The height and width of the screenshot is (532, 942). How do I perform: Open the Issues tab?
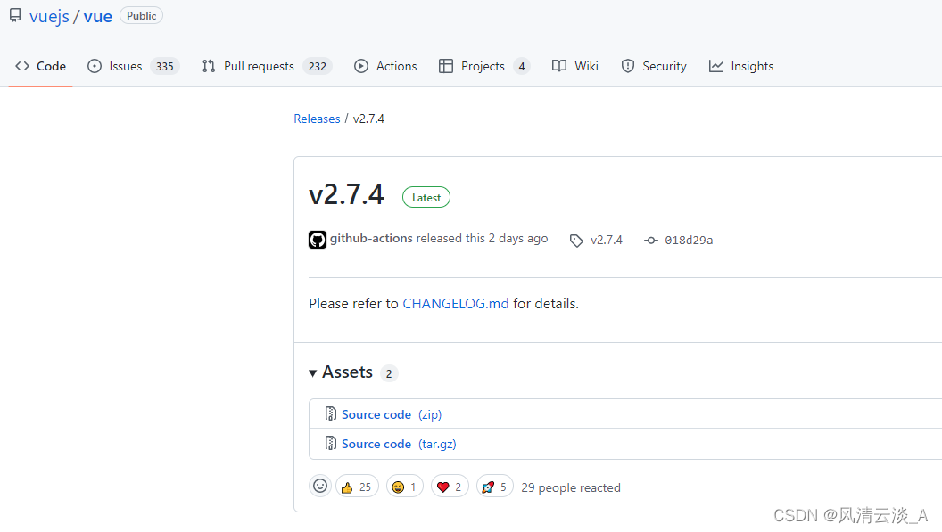pos(134,66)
